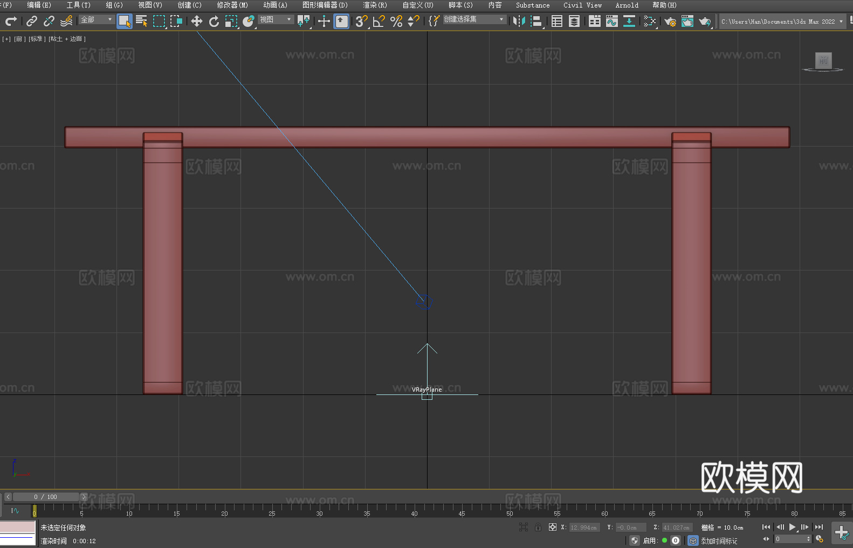Choose the Unlink Selection tool
Screen dimensions: 853x548
[49, 21]
